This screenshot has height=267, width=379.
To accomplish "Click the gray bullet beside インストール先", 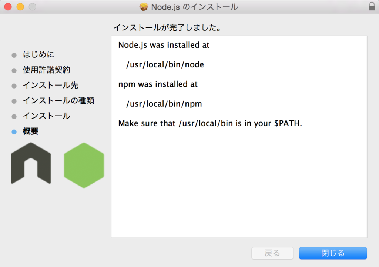I will pos(14,86).
